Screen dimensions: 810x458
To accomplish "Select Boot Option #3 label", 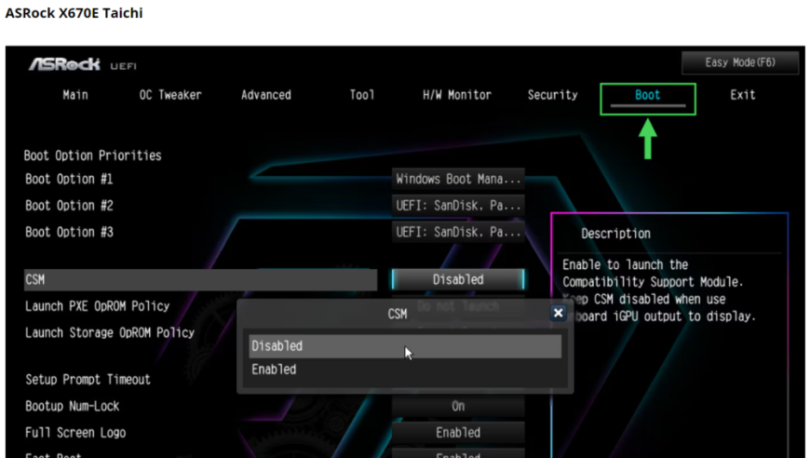I will pos(69,232).
